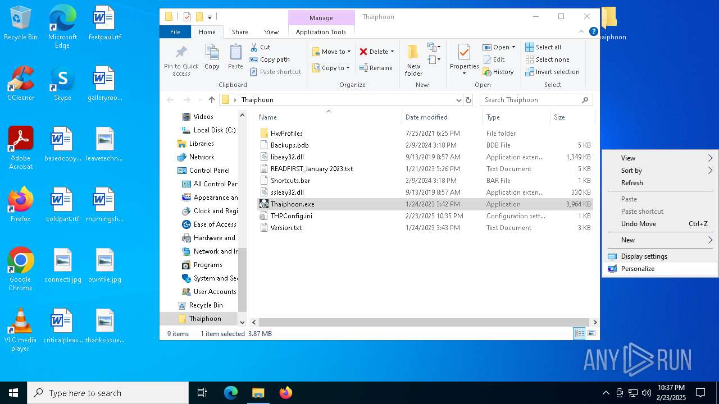
Task: Choose Personalize from the context menu
Action: 660,269
